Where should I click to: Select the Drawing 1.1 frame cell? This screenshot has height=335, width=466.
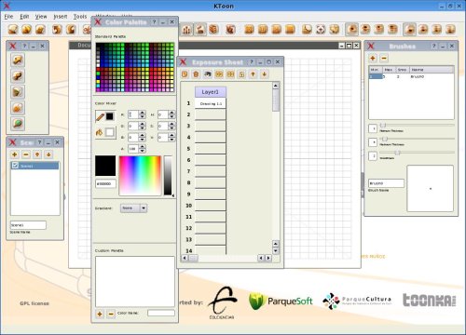click(211, 103)
